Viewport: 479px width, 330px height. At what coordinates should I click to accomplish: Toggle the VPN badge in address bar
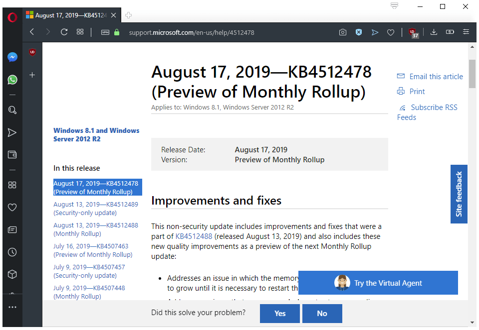point(105,32)
